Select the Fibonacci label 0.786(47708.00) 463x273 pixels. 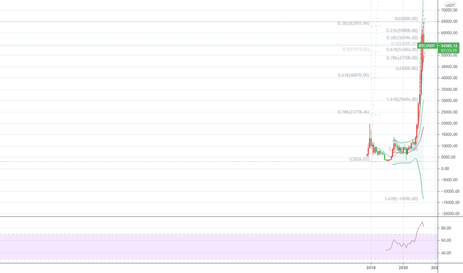(x=402, y=58)
